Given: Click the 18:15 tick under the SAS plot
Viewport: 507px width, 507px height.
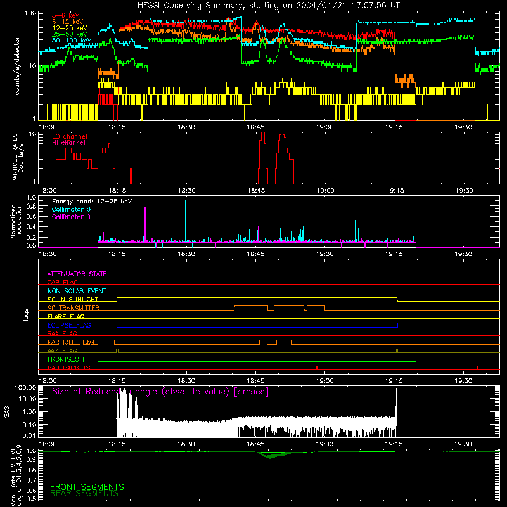Looking at the screenshot, I should click(x=117, y=444).
